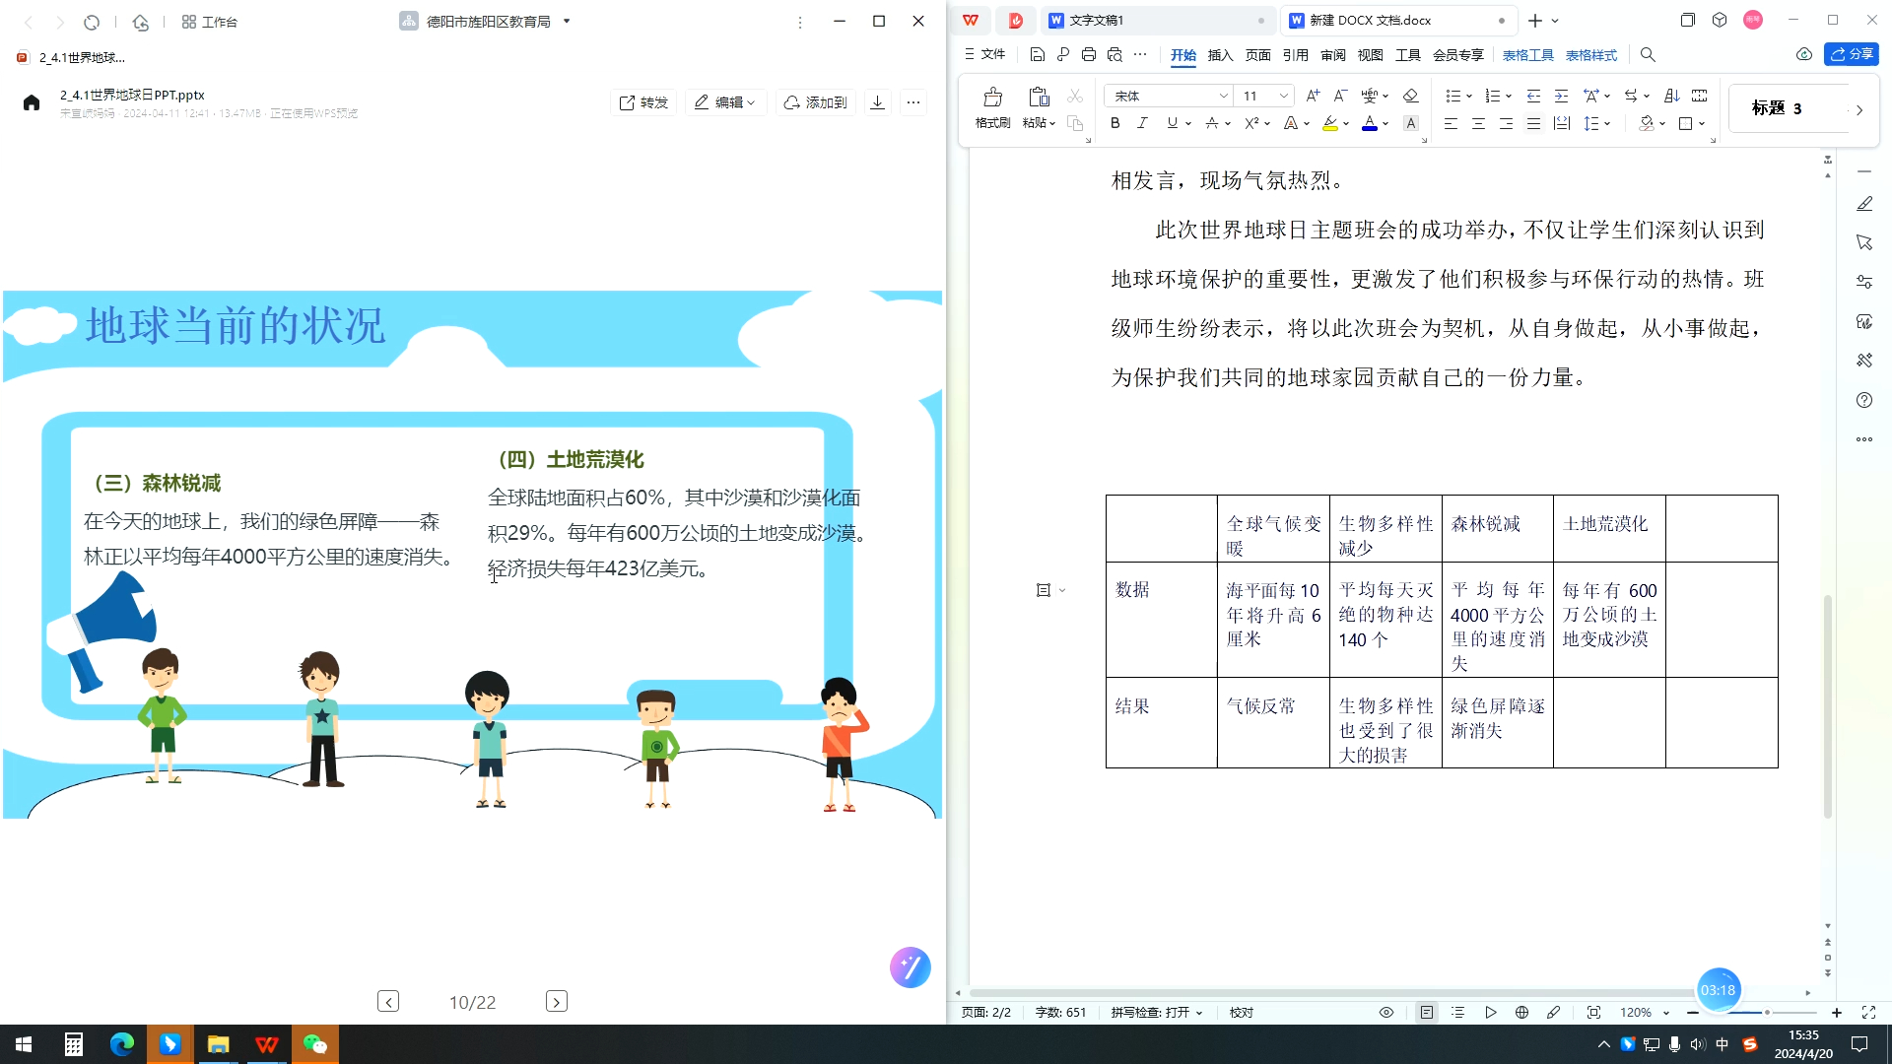This screenshot has height=1064, width=1892.
Task: Apply yellow text highlight color
Action: coord(1329,123)
